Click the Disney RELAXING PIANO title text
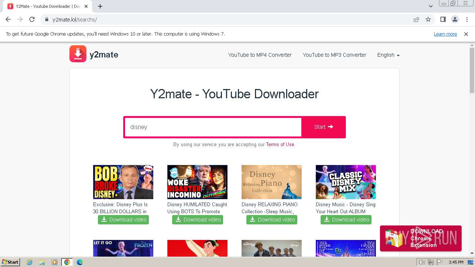Image resolution: width=475 pixels, height=267 pixels. (x=269, y=208)
